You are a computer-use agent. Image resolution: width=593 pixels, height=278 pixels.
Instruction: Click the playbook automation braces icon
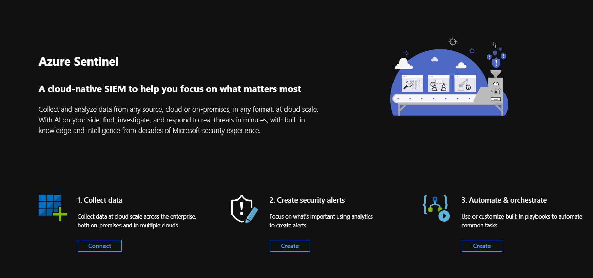[x=436, y=208]
